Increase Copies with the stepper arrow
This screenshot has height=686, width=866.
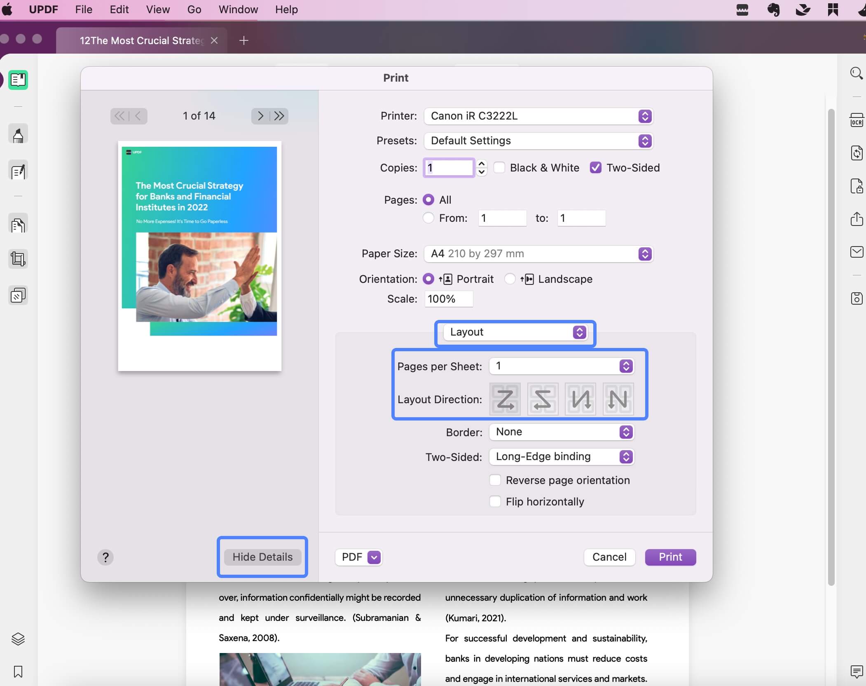pyautogui.click(x=482, y=164)
